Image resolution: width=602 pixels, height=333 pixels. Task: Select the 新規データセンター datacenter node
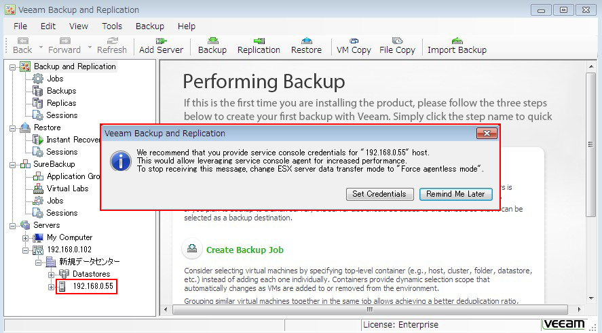89,262
